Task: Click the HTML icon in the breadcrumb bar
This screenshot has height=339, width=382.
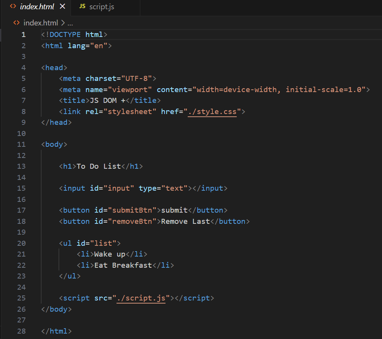Action: 16,23
